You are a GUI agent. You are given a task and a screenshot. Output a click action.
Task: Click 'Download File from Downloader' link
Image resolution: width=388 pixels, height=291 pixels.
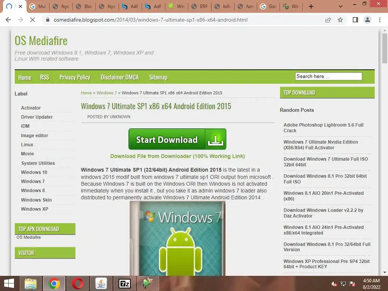point(177,156)
